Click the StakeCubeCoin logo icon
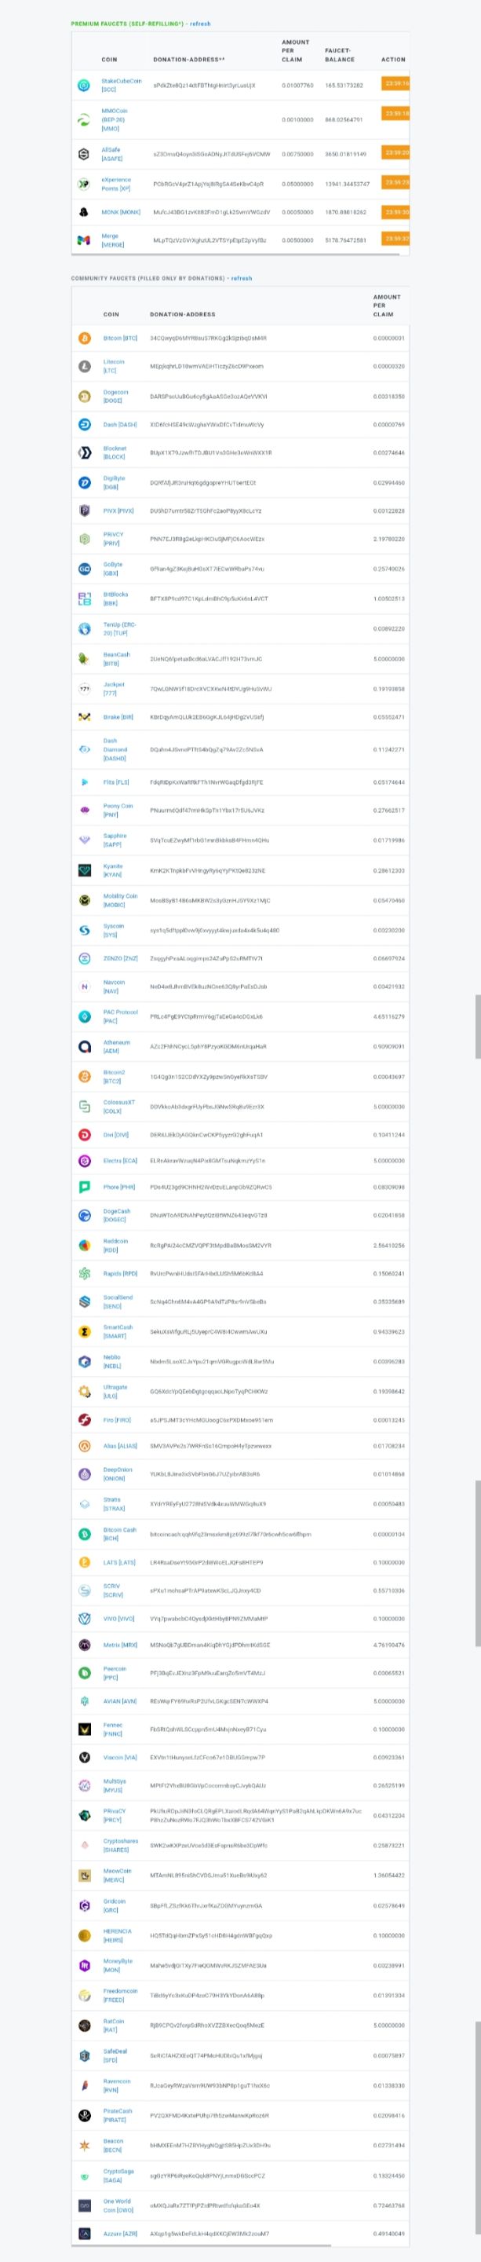481x2262 pixels. tap(84, 85)
